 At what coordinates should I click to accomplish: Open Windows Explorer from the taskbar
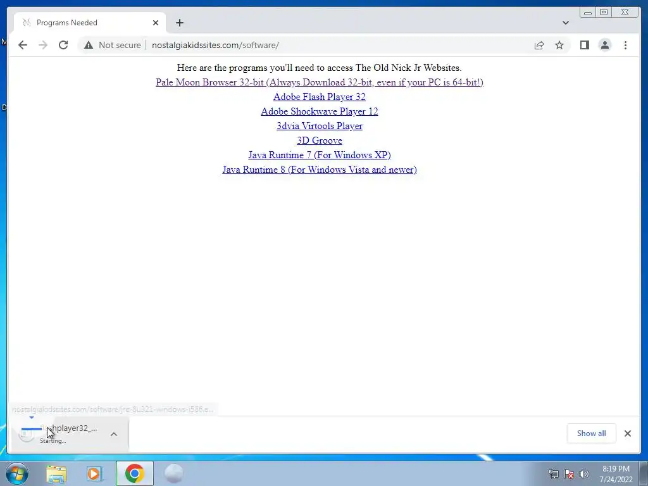56,474
